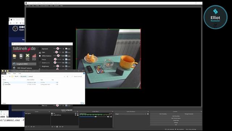This screenshot has height=131, width=232.
Task: Click the refresh icon beside Explorer address bar
Action: point(67,76)
